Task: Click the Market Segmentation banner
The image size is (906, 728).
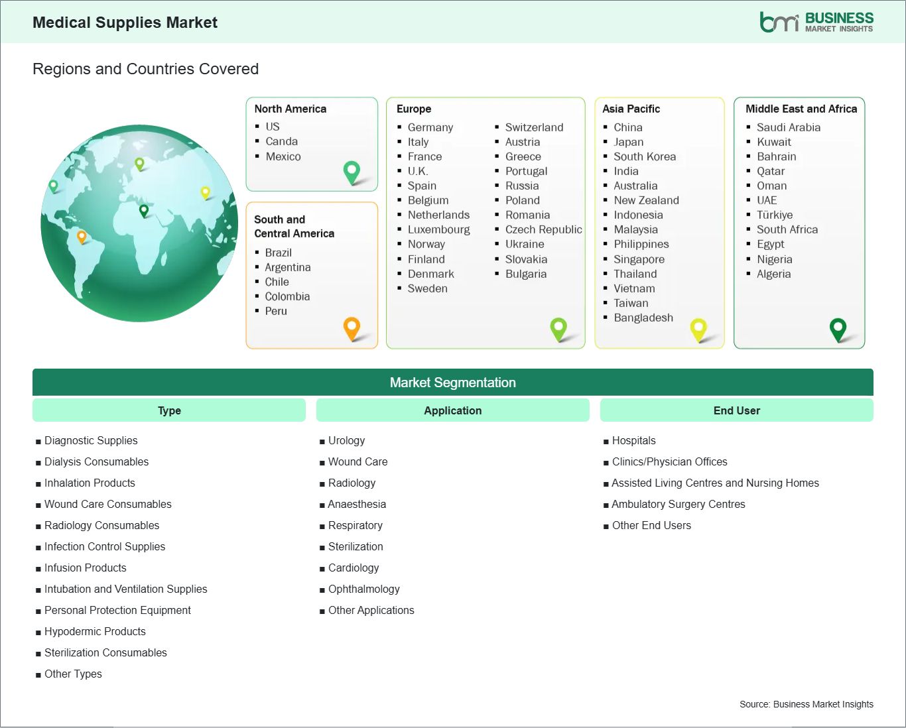Action: [x=453, y=383]
